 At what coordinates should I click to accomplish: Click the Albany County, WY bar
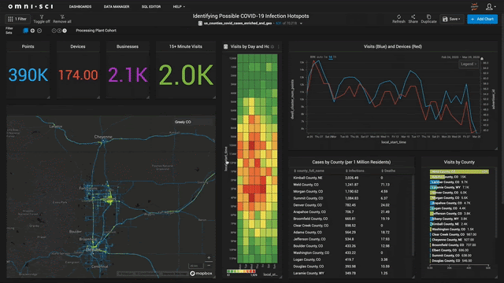(432, 219)
